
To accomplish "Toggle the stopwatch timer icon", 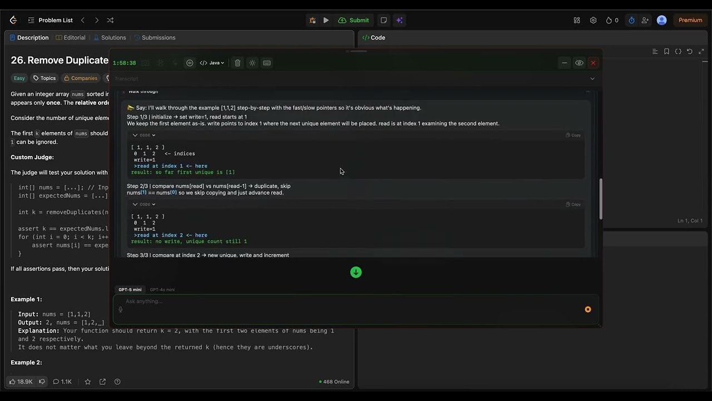I will (631, 20).
